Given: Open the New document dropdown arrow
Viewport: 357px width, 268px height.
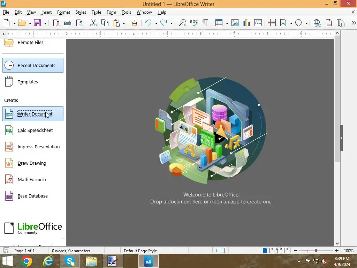Looking at the screenshot, I should coord(15,23).
